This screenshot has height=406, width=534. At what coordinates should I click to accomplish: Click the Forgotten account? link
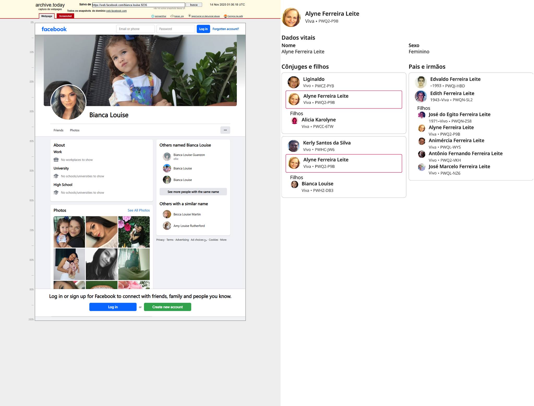pos(226,29)
